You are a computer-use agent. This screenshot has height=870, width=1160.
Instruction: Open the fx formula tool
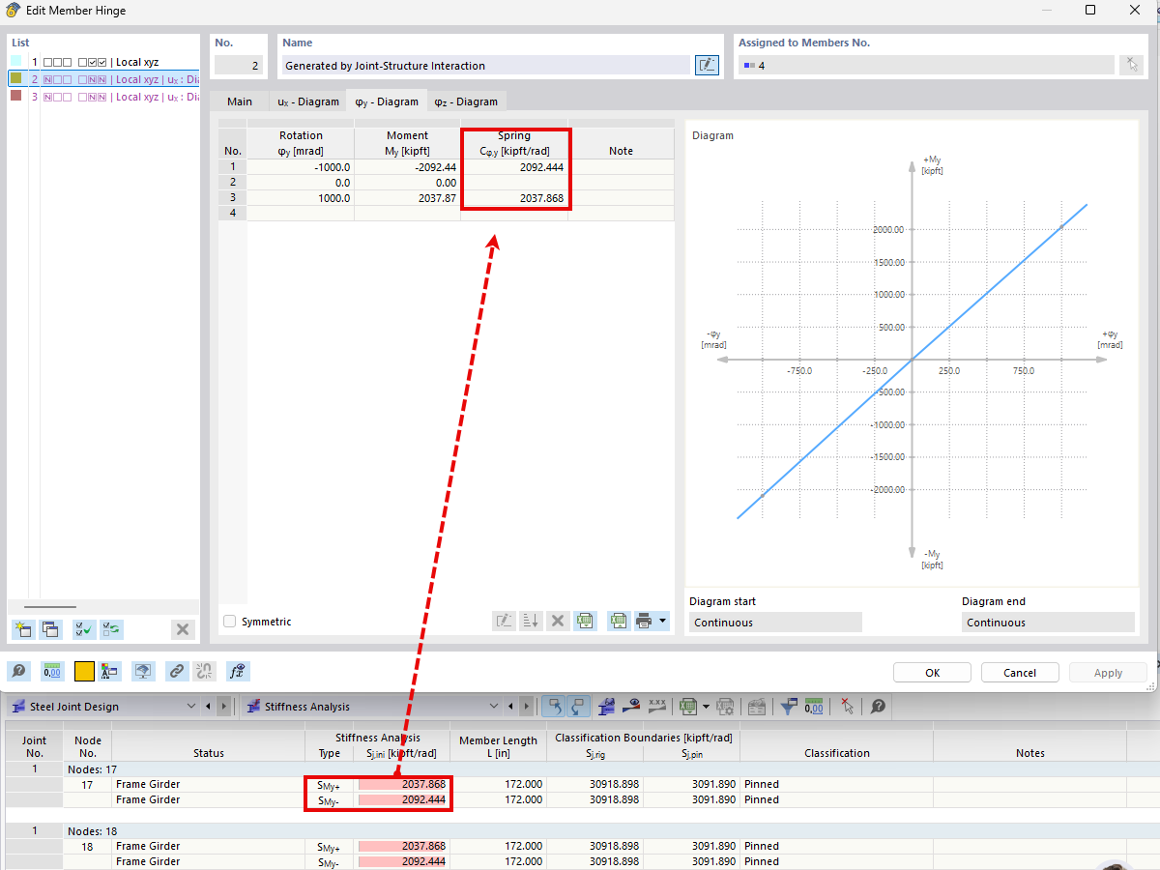pos(238,671)
